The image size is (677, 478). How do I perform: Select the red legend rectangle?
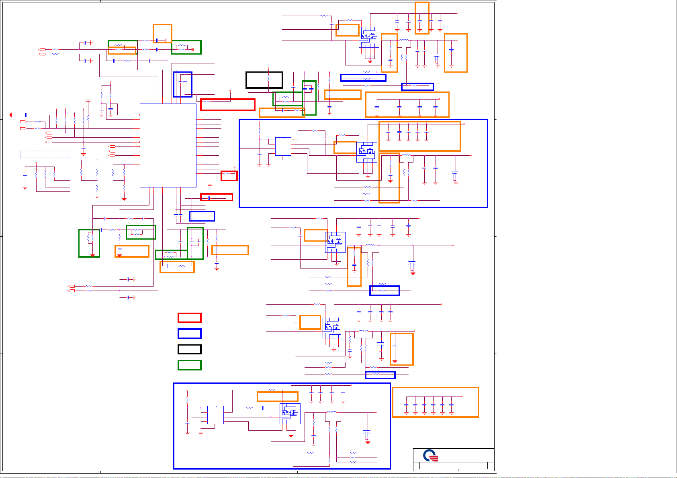click(x=190, y=318)
